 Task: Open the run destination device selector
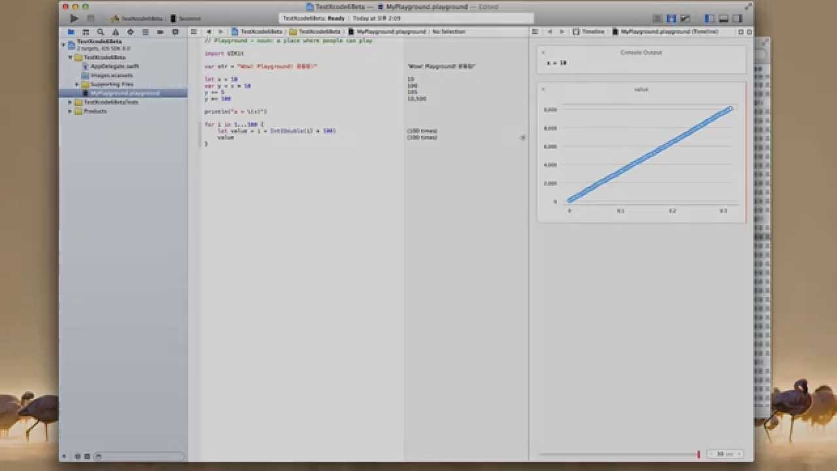(x=186, y=18)
